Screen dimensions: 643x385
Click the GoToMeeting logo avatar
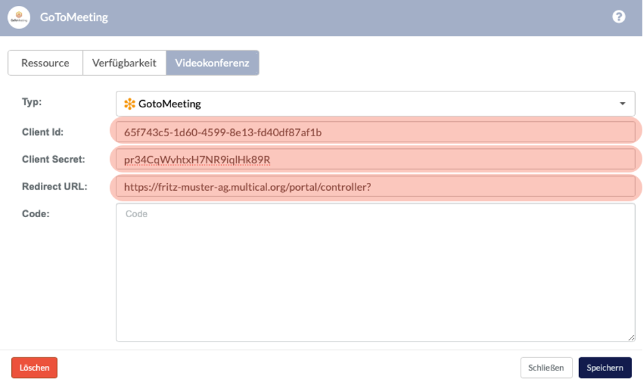point(19,17)
